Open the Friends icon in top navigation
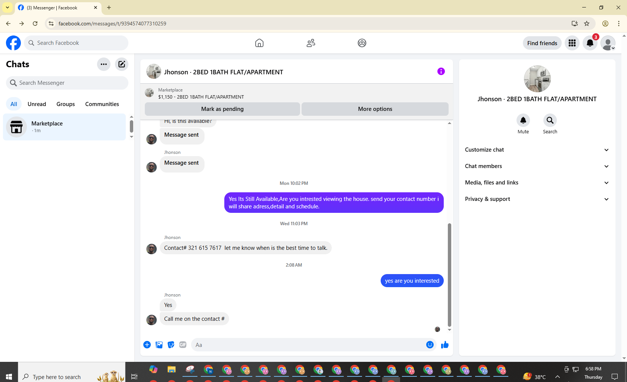The width and height of the screenshot is (627, 382). (311, 43)
